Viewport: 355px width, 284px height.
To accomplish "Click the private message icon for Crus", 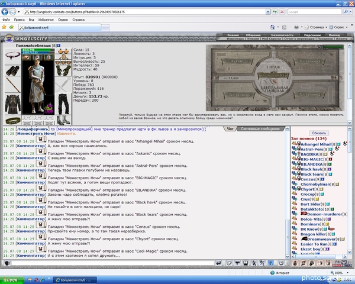I will point(294,199).
